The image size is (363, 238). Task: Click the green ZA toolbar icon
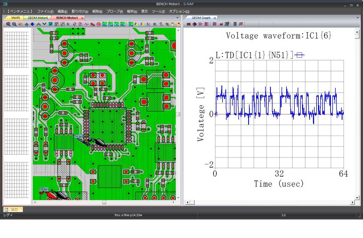(117, 24)
